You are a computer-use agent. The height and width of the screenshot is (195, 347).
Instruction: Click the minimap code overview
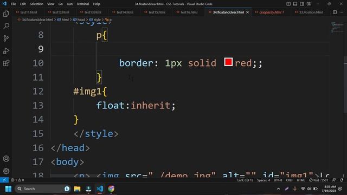coord(337,28)
